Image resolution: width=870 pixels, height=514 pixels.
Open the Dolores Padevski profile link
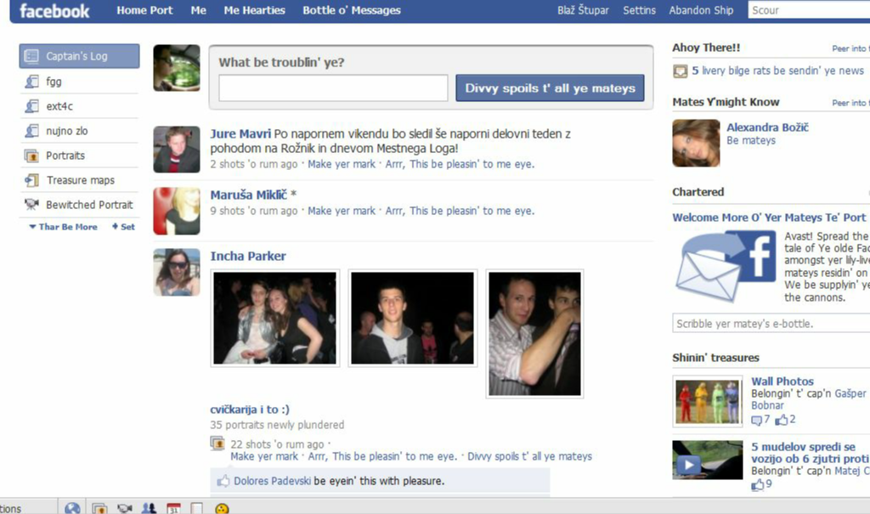(272, 481)
